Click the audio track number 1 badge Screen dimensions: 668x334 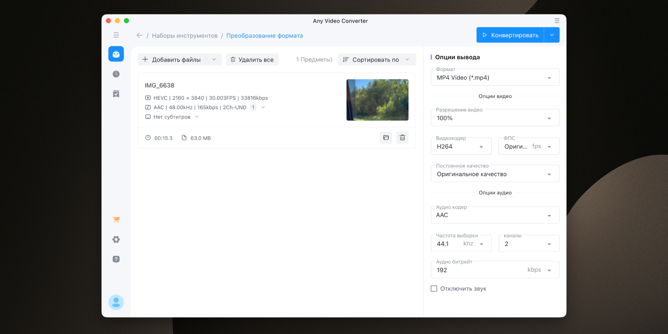pyautogui.click(x=253, y=107)
